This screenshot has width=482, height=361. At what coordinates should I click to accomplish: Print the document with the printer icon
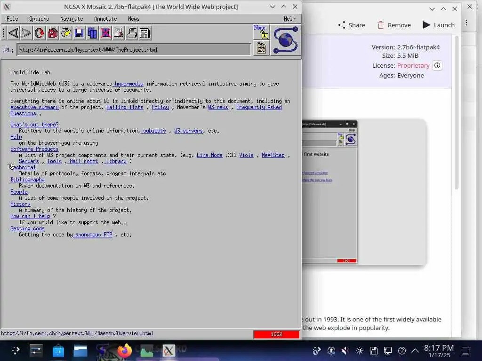click(132, 33)
